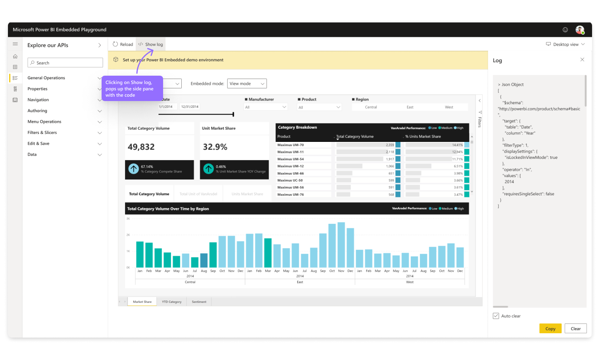Click the Product column header
The image size is (600, 359).
click(284, 136)
